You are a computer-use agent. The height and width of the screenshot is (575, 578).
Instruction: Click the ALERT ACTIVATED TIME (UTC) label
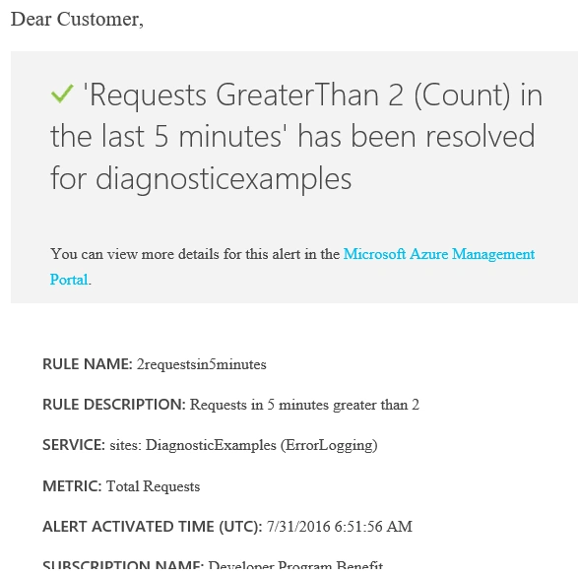153,527
